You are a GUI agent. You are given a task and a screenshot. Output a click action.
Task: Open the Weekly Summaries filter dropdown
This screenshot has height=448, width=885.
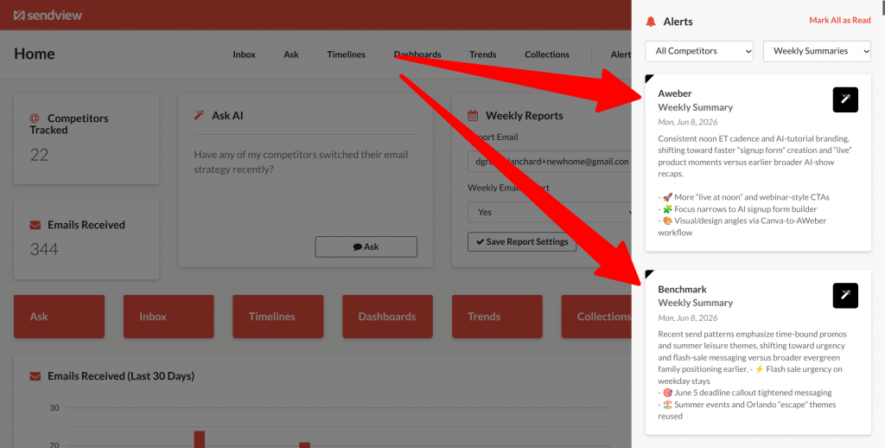pos(817,51)
